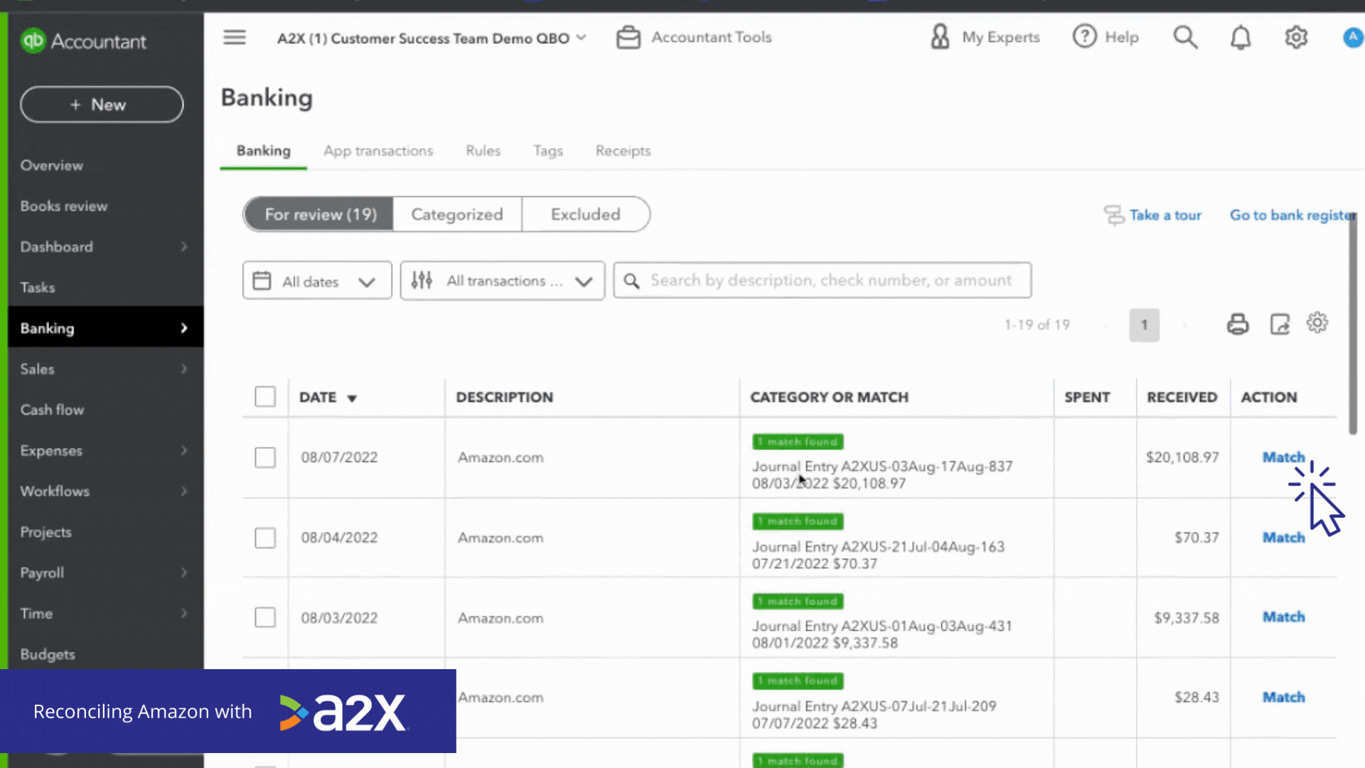Click the print transactions icon
Viewport: 1365px width, 768px height.
click(1238, 324)
